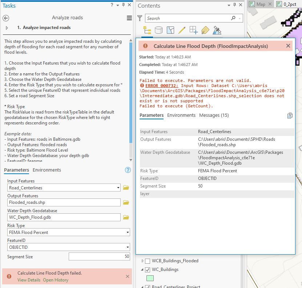302x288 pixels.
Task: Open List By Labeling view
Action: (205, 30)
